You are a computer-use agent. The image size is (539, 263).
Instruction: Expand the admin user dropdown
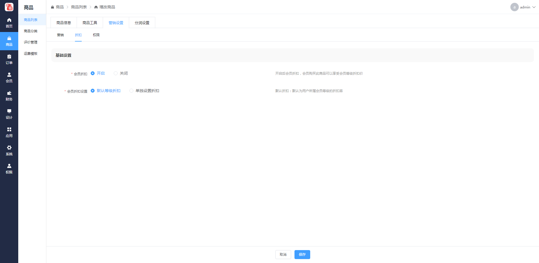point(523,7)
